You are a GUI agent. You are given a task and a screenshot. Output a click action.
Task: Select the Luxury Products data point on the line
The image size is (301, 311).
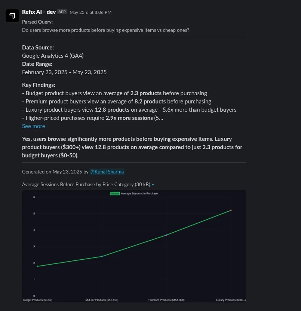[x=231, y=210]
